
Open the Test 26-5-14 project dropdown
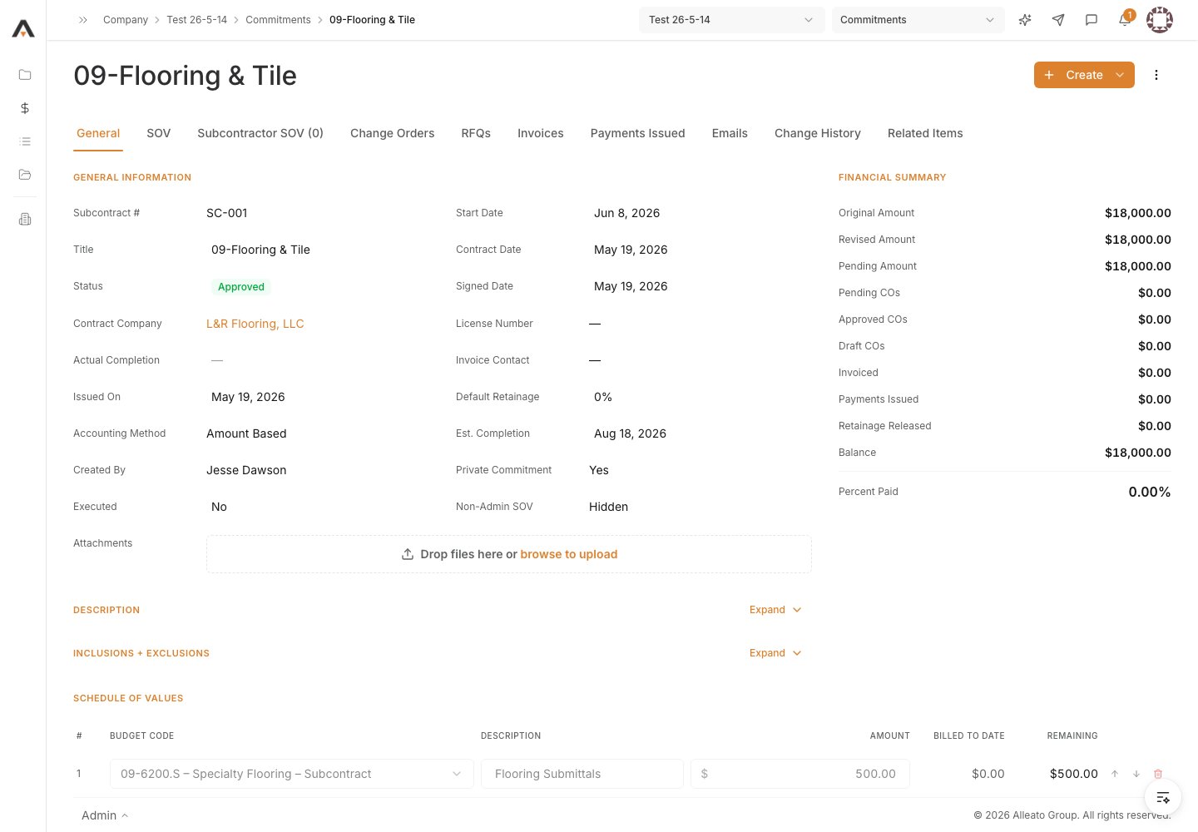pos(732,20)
